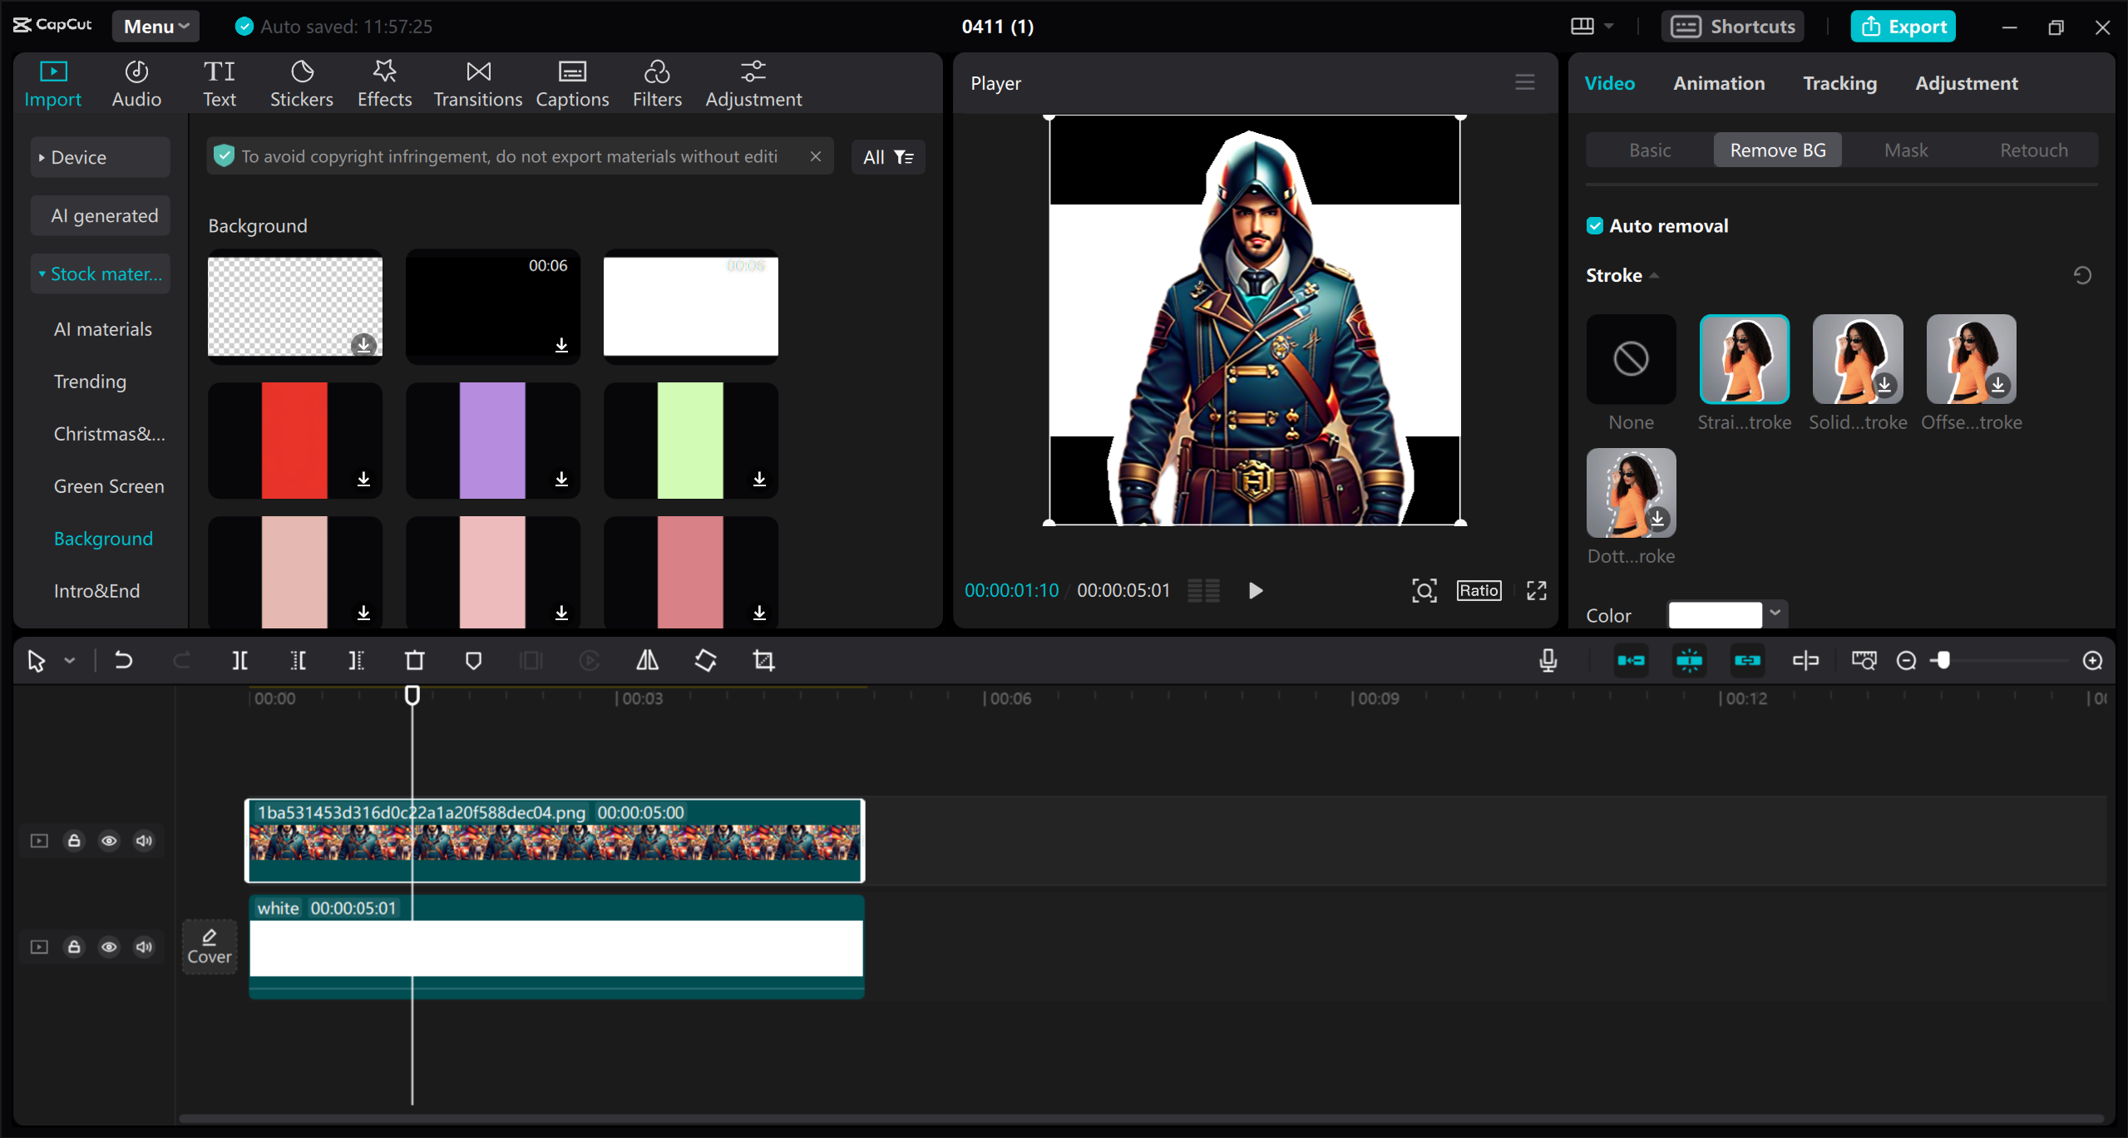The height and width of the screenshot is (1138, 2128).
Task: Click the Mask icon in the timeline toolbar
Action: click(473, 660)
